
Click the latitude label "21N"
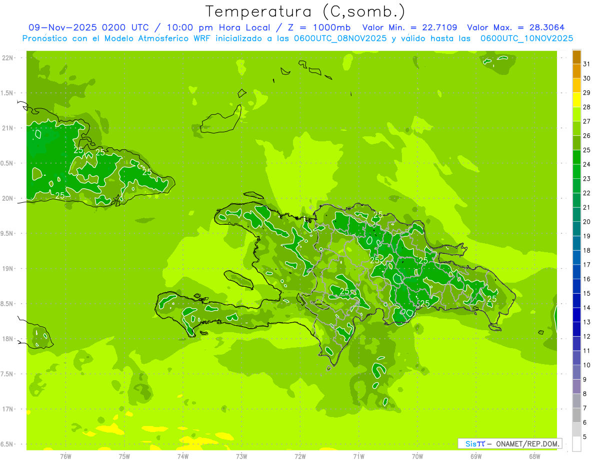pyautogui.click(x=7, y=128)
